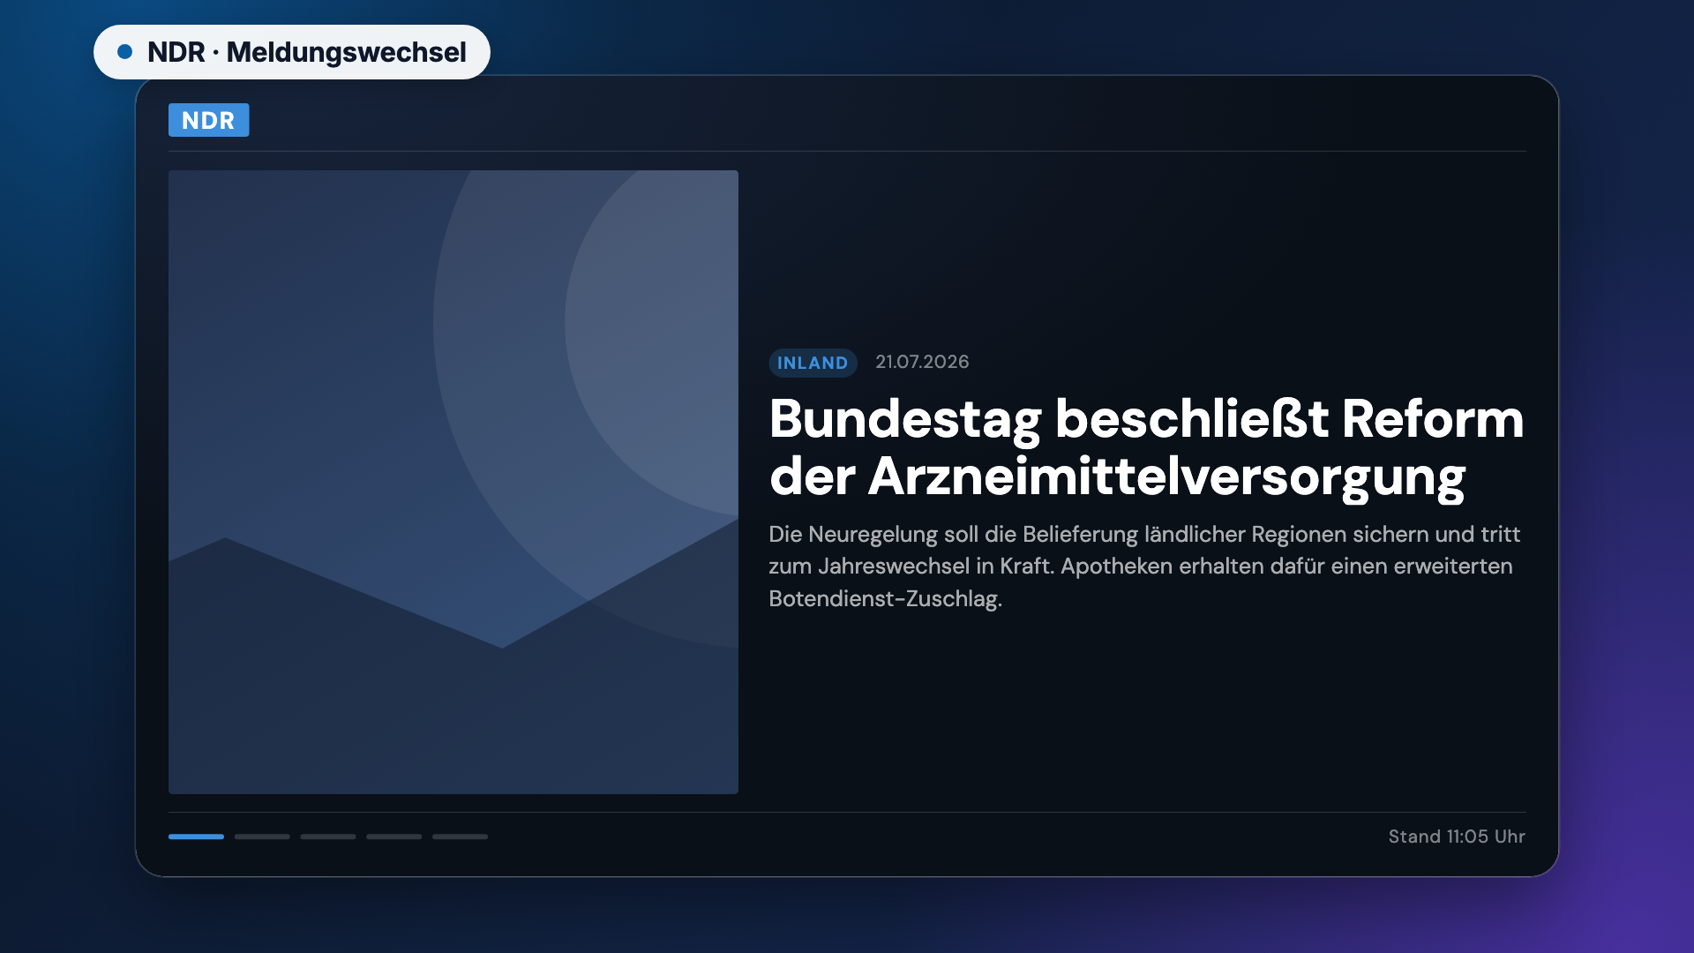Screen dimensions: 1694x953
Task: Open the NDR · Meldungswechsel label
Action: pyautogui.click(x=292, y=52)
